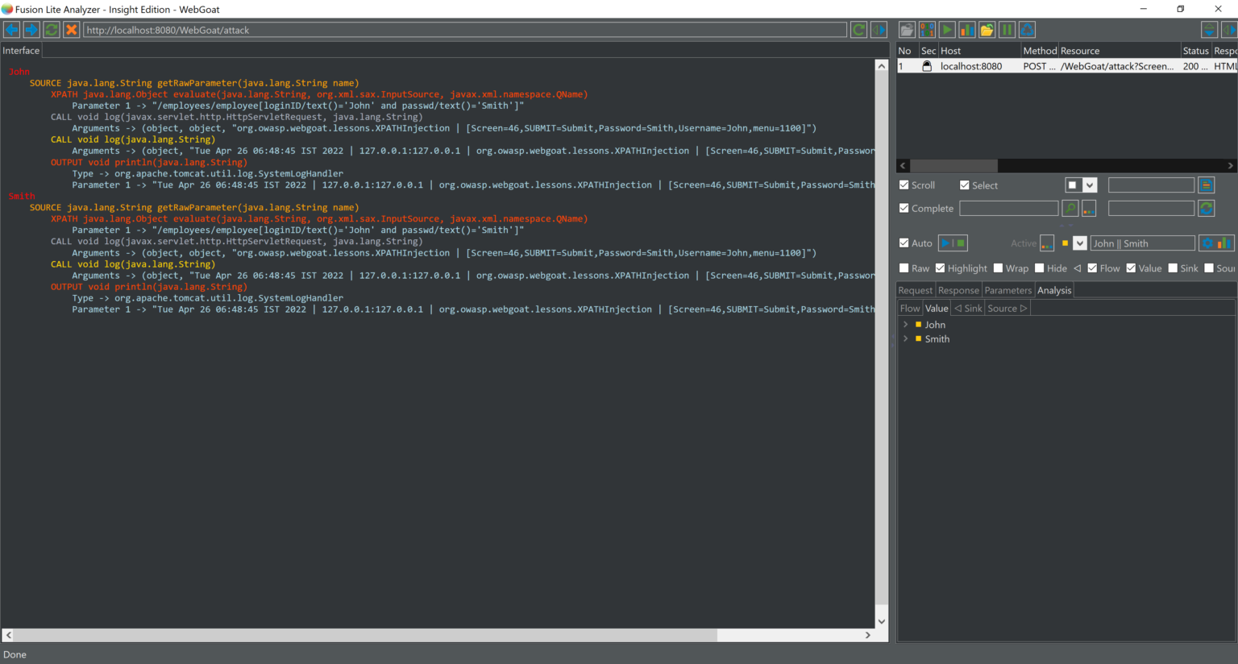The height and width of the screenshot is (664, 1238).
Task: Enable the Raw checkbox
Action: click(x=904, y=268)
